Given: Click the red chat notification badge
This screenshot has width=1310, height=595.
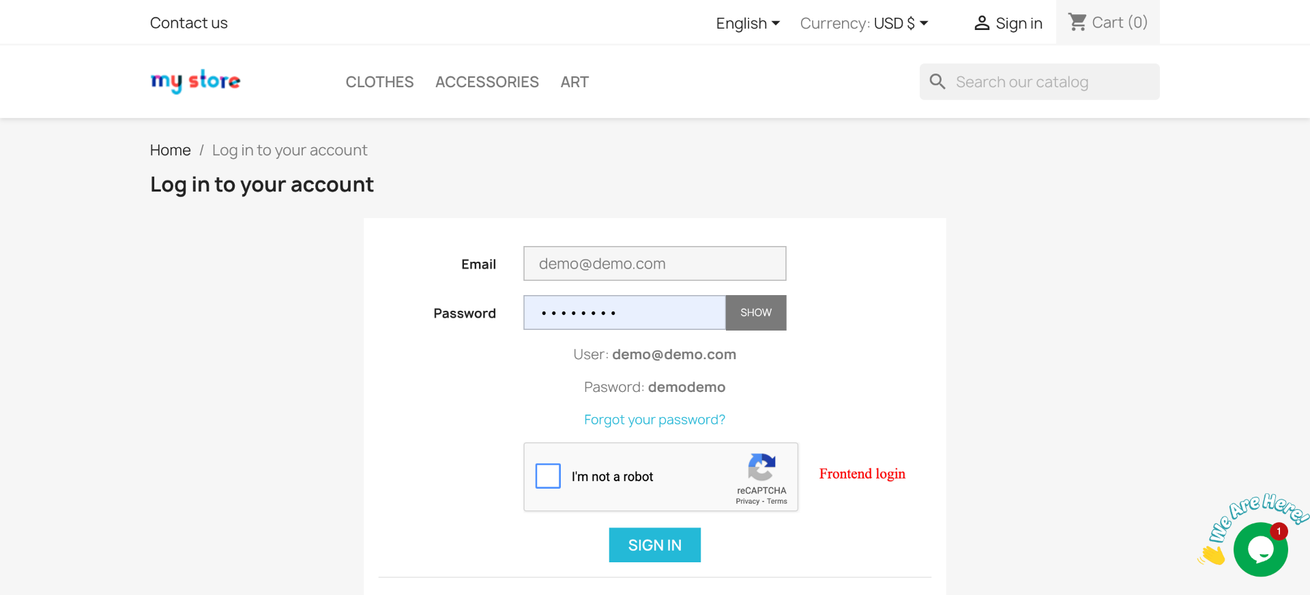Looking at the screenshot, I should [1279, 531].
